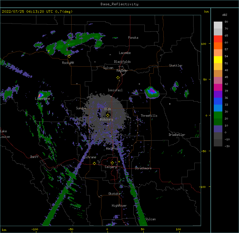Select the yellow 51-54 dBZ legend swatch
This screenshot has width=239, height=233.
tap(218, 60)
